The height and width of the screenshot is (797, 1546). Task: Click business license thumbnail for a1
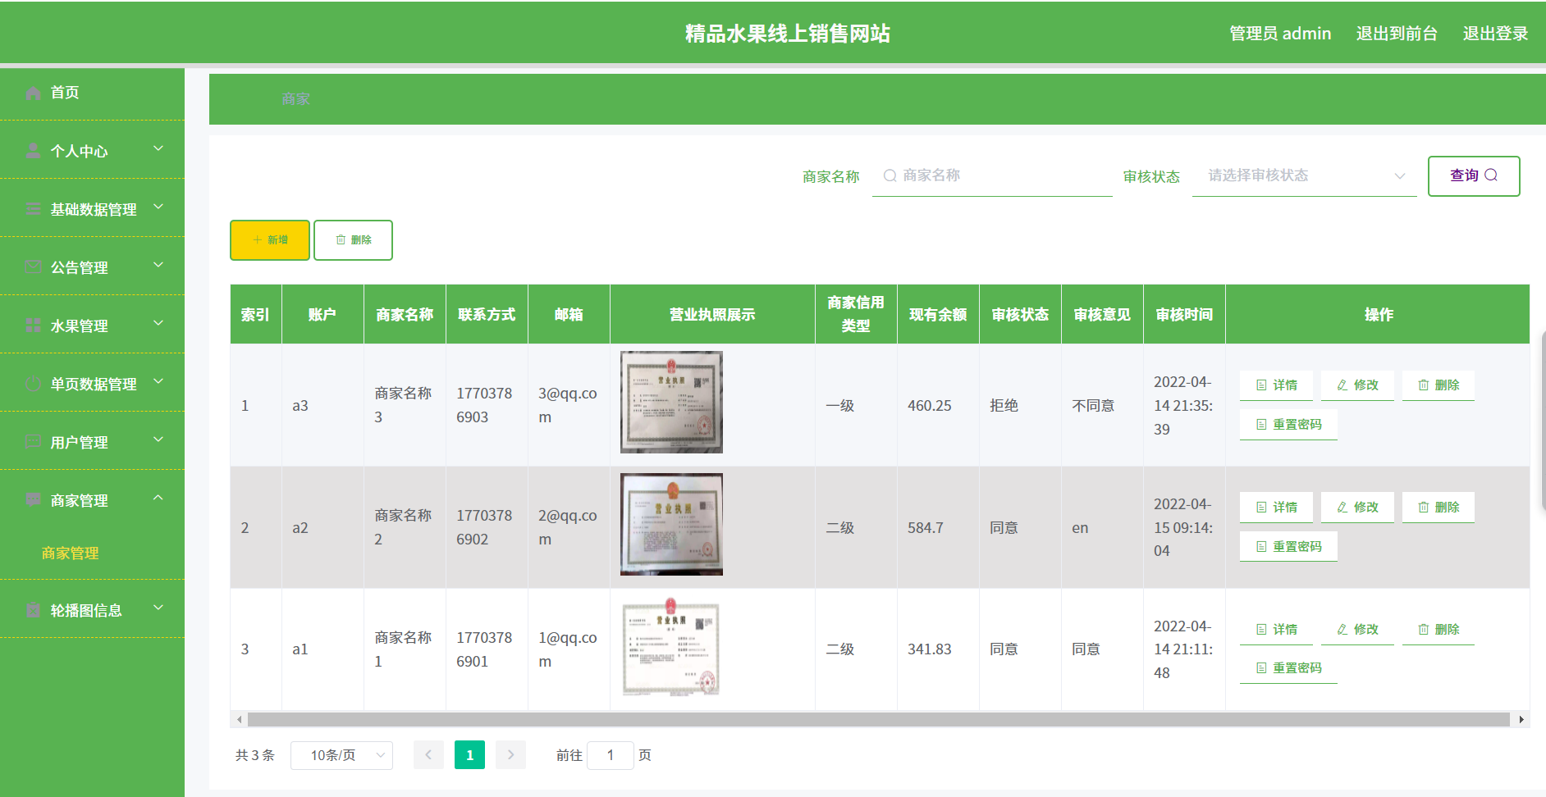coord(671,647)
